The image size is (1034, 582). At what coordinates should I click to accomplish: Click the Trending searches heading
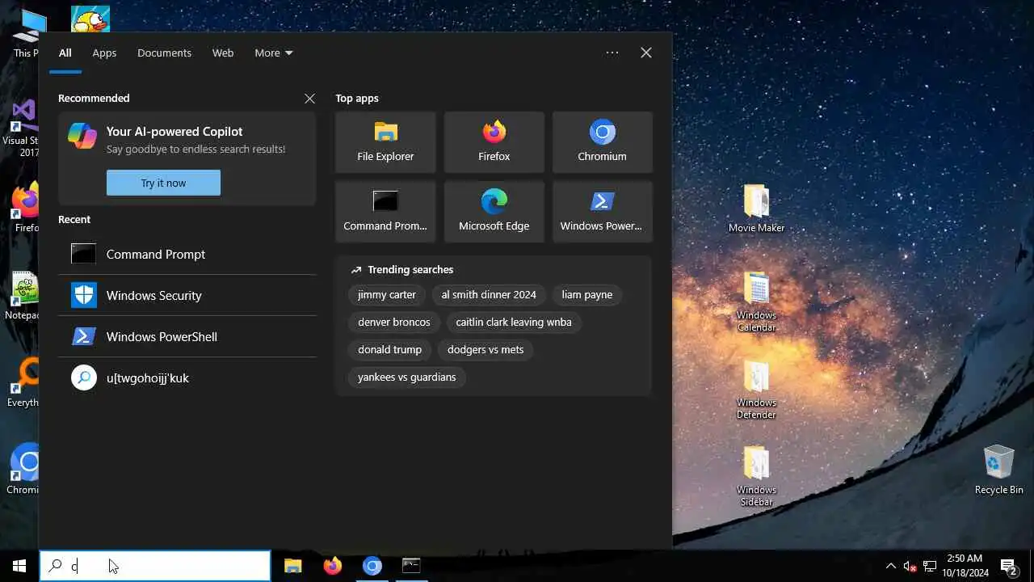[410, 269]
